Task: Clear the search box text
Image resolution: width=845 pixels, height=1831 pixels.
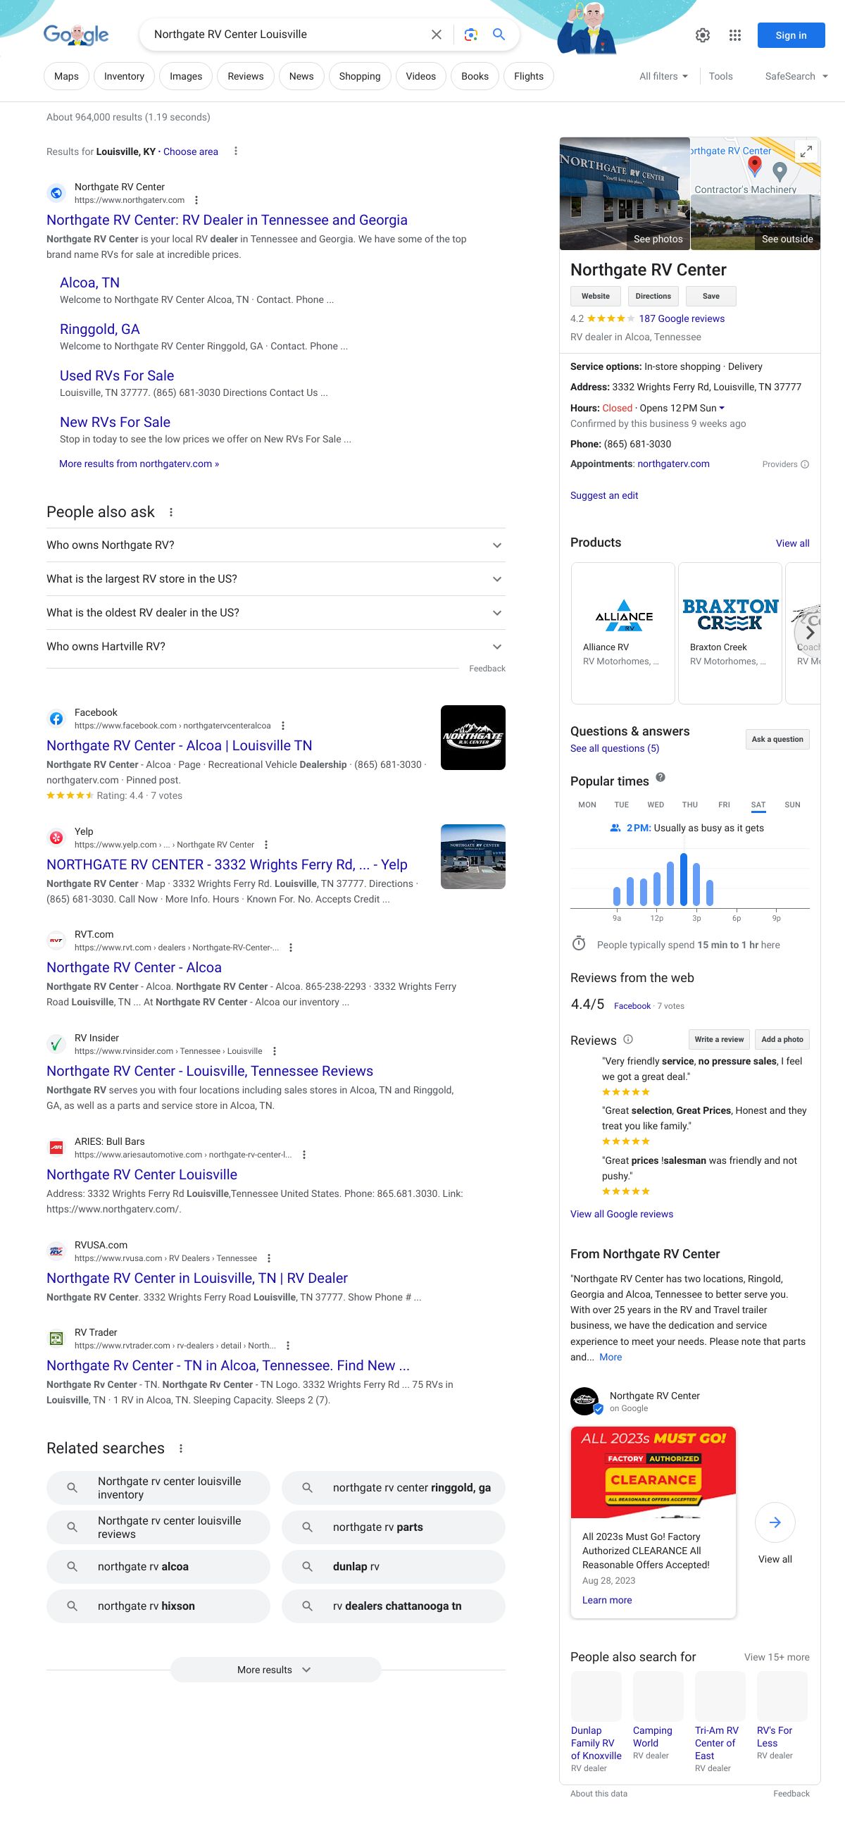Action: (437, 34)
